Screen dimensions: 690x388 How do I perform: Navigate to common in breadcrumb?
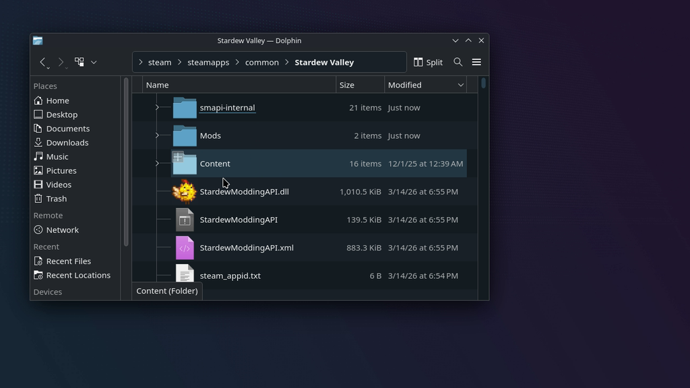(262, 63)
